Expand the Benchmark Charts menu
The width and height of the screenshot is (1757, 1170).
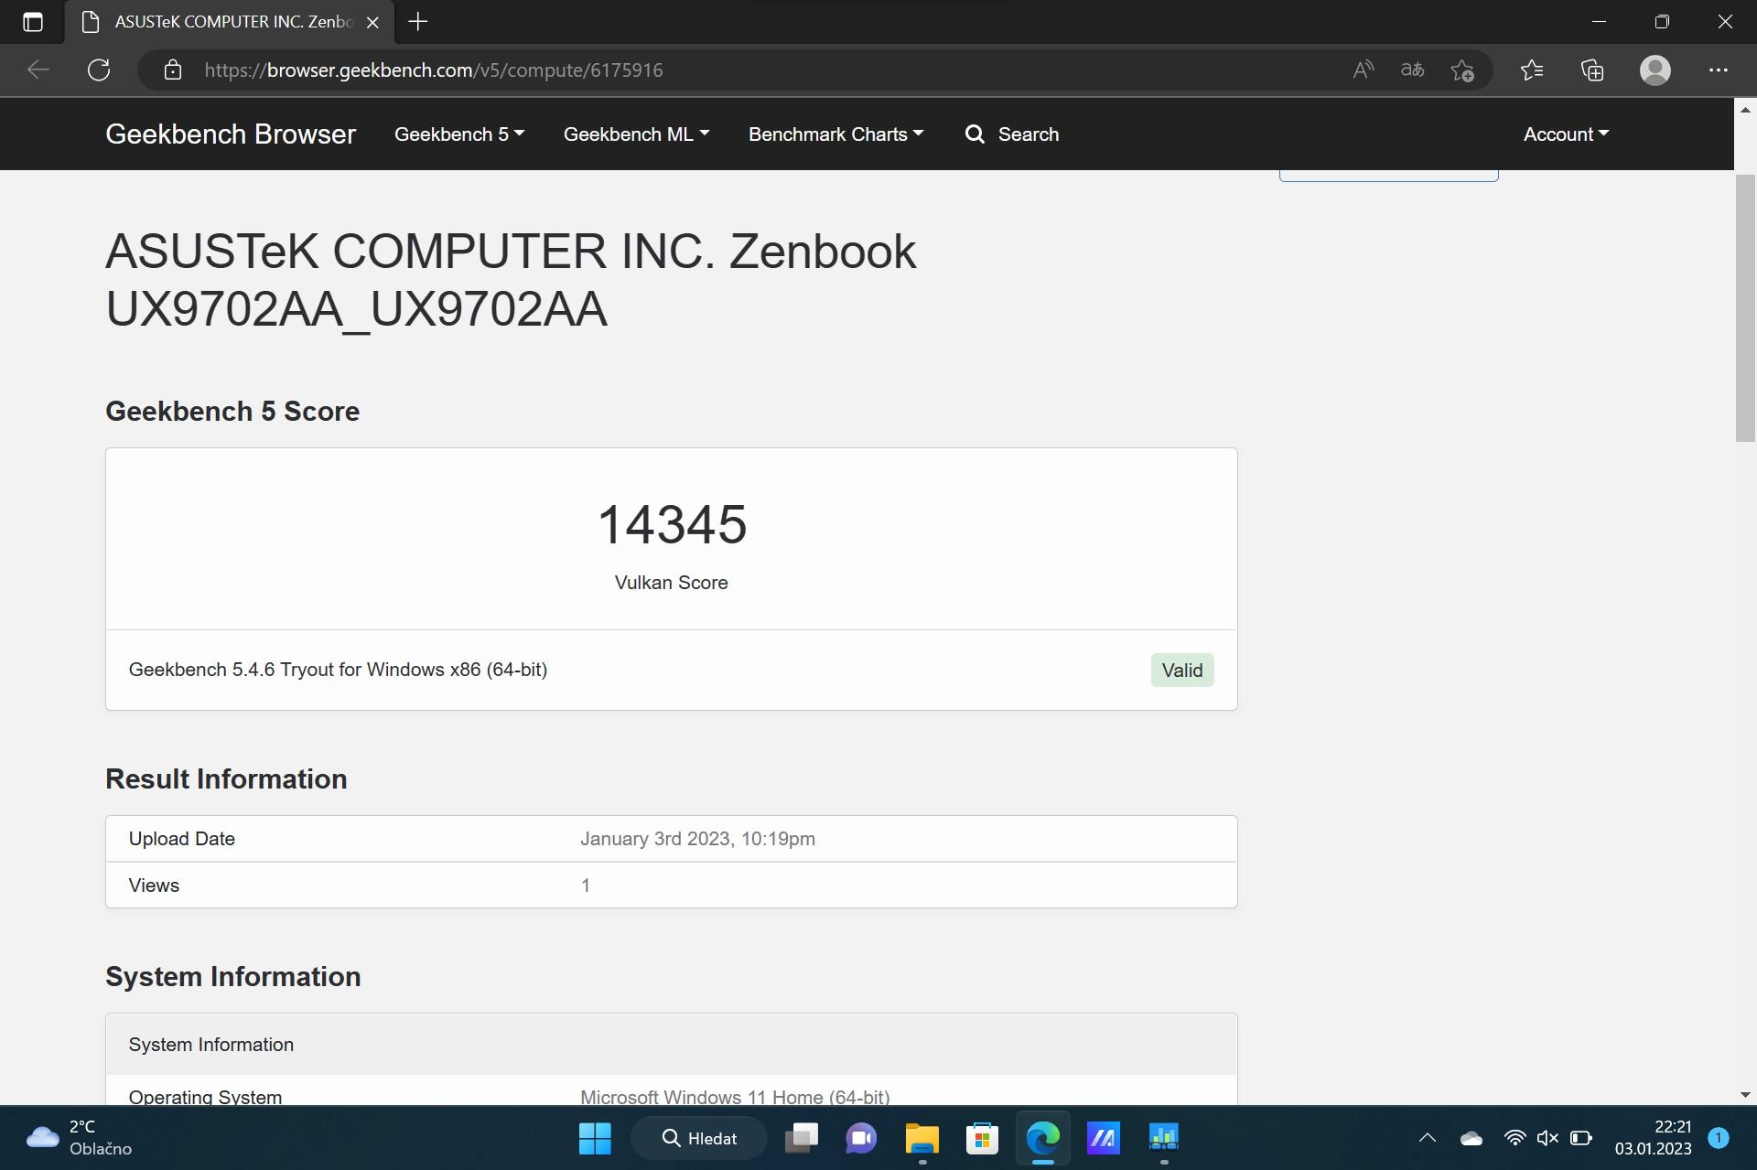click(836, 134)
